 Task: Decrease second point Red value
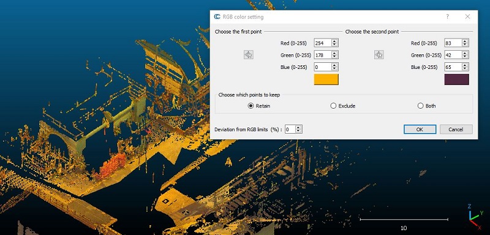(465, 45)
